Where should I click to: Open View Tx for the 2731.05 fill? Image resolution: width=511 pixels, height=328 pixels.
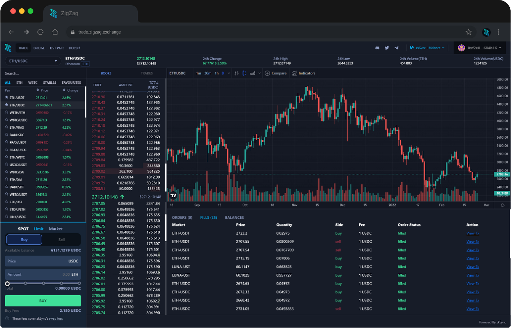click(x=473, y=309)
